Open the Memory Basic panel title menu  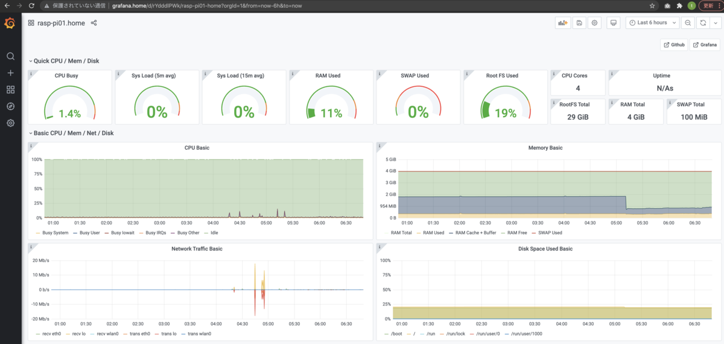545,147
